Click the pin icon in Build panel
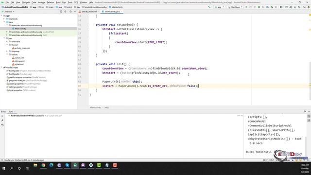The image size is (311, 175). (x=2, y=121)
